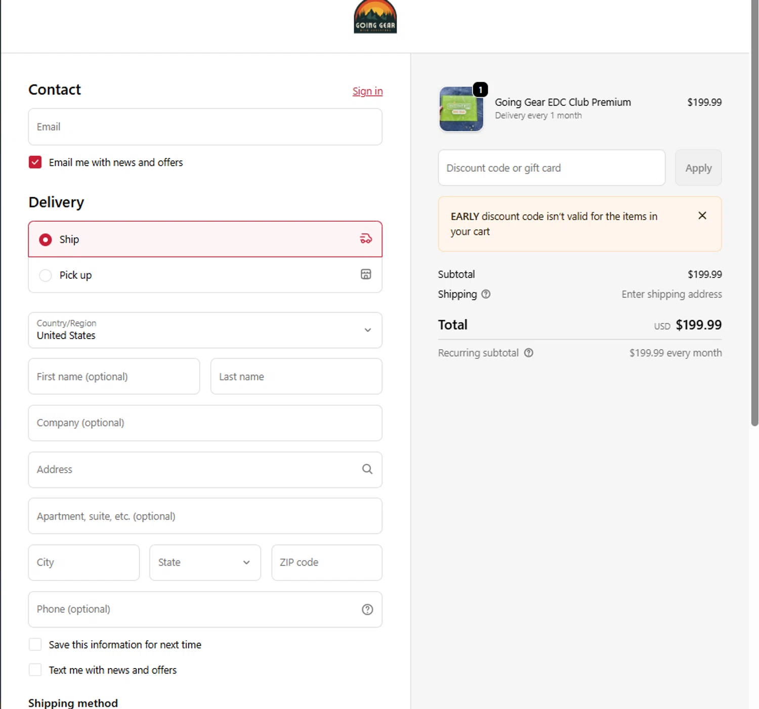
Task: Select the Ship delivery option
Action: pos(205,239)
